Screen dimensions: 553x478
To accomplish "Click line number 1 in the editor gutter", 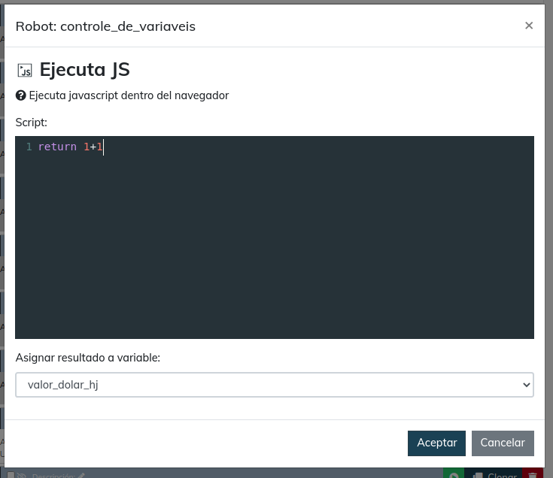I will point(29,147).
